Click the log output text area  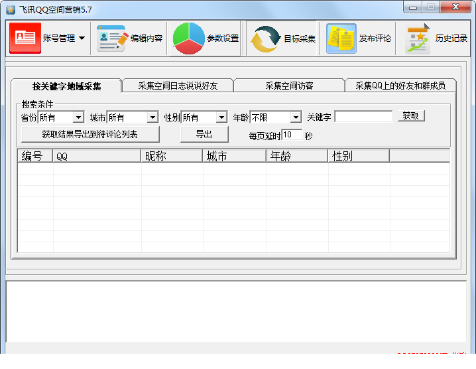pos(236,311)
